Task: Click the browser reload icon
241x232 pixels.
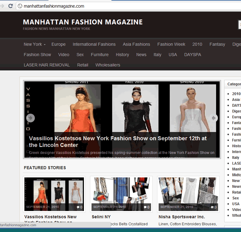Action: click(x=10, y=6)
